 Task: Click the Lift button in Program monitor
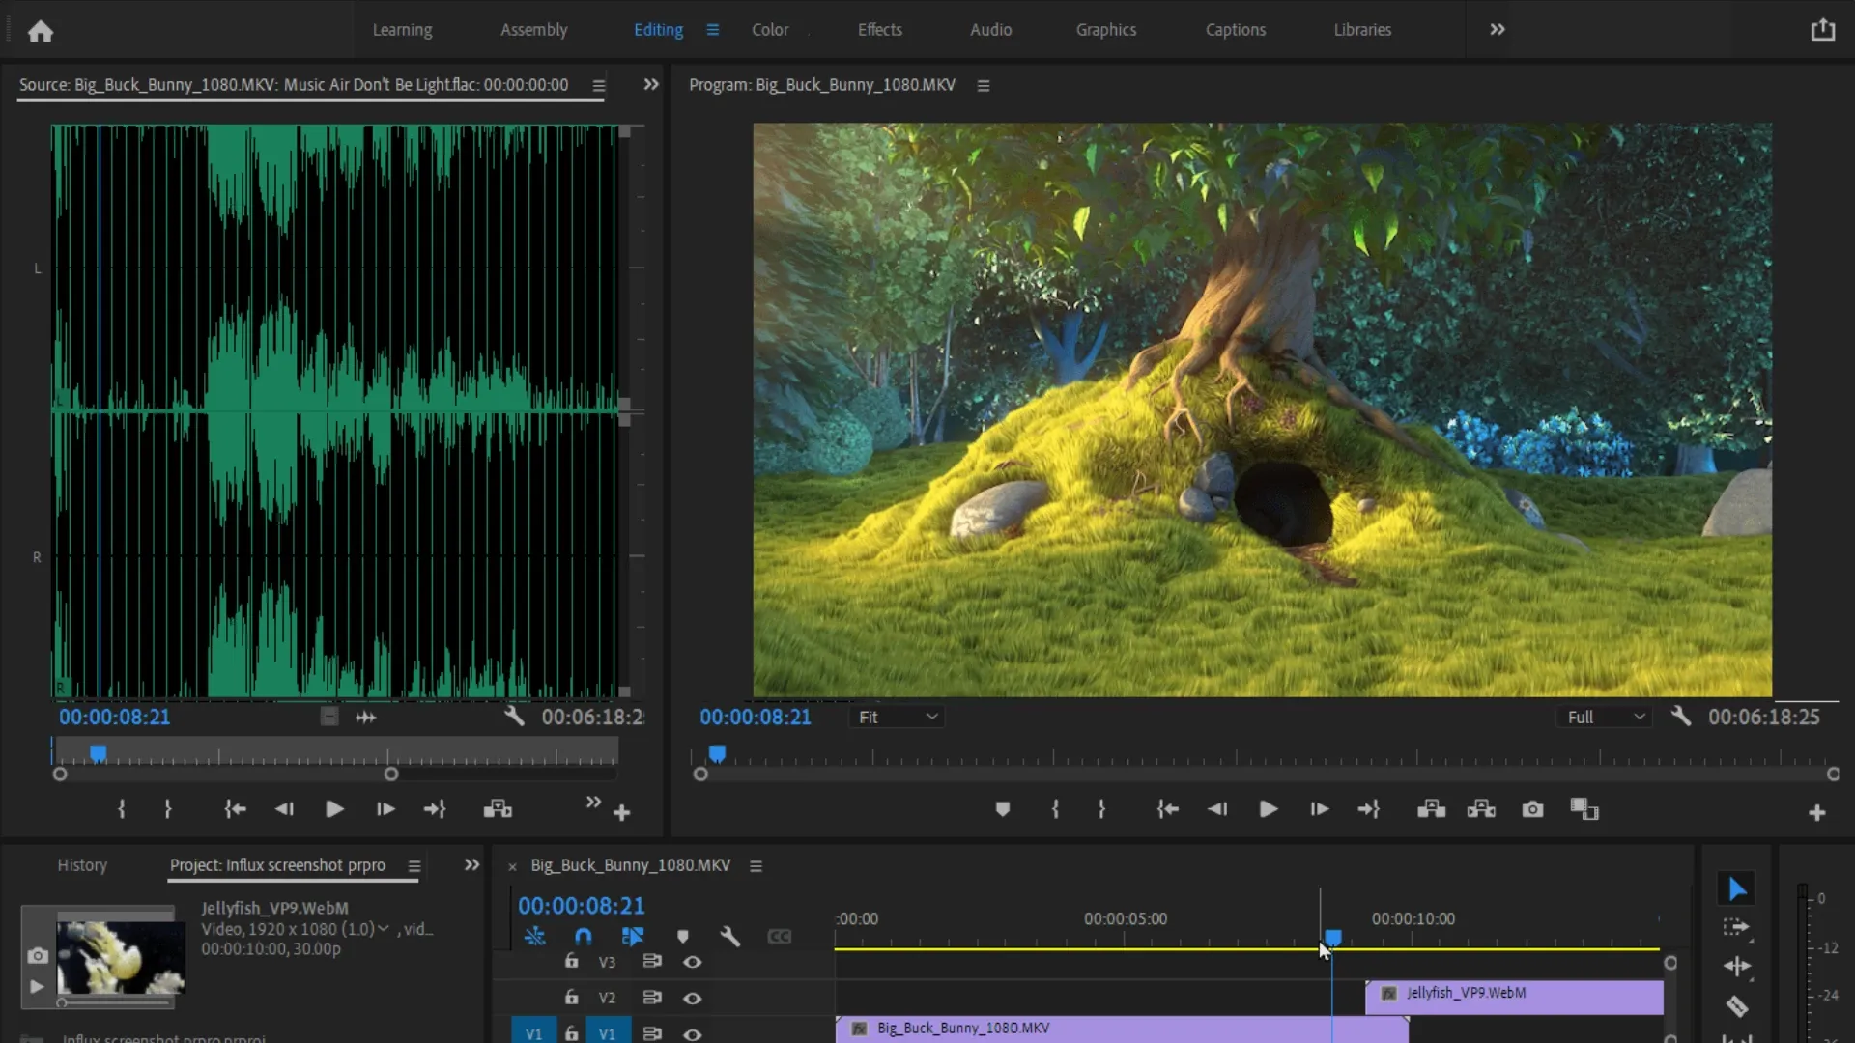coord(1431,809)
